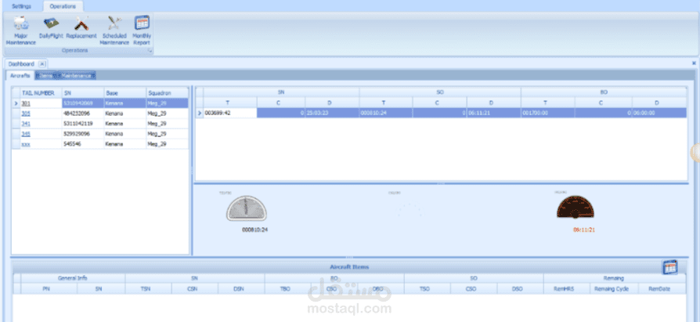Select serial number cell 5310942069
Screen dimensions: 700x322
(83, 103)
